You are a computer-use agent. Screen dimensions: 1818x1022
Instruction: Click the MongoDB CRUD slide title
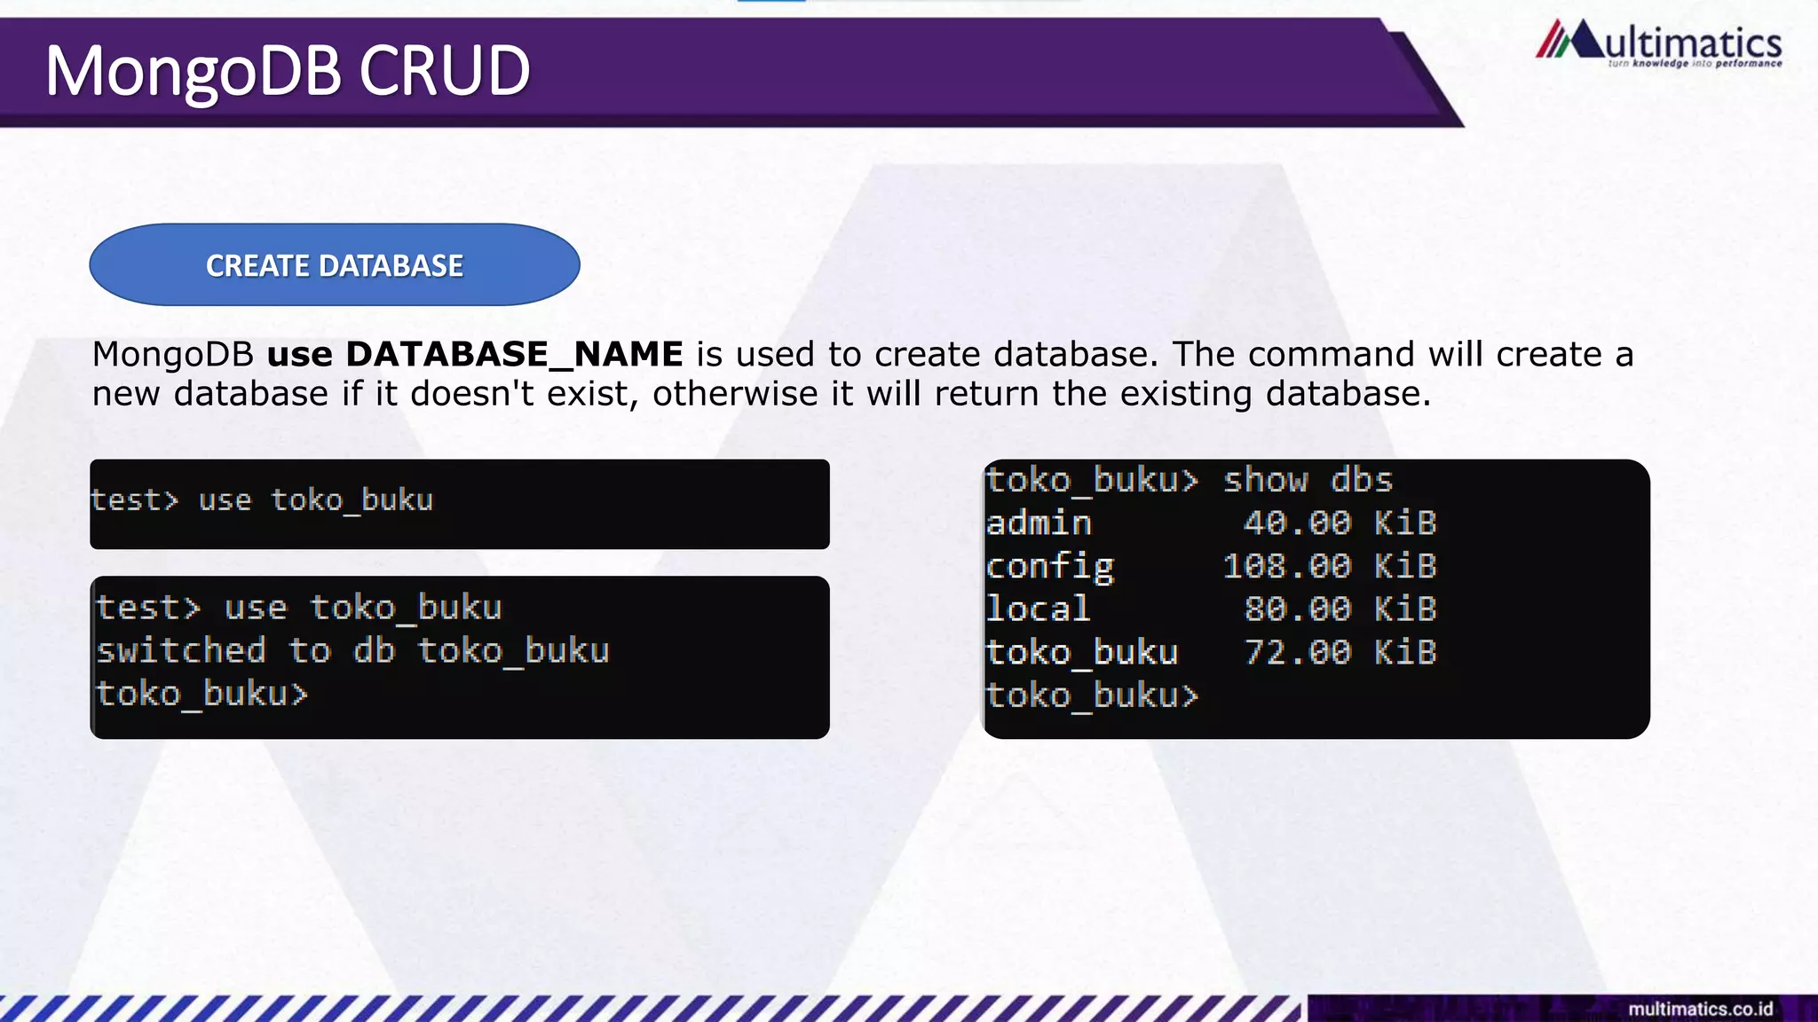click(288, 71)
